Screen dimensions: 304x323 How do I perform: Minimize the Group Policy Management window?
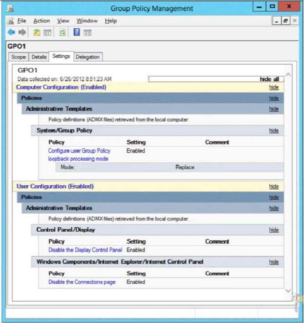pos(259,6)
